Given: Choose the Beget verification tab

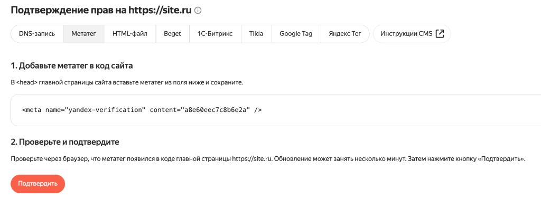Looking at the screenshot, I should pos(173,34).
